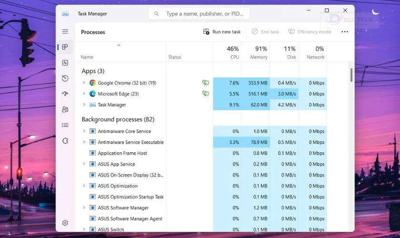Image resolution: width=400 pixels, height=238 pixels.
Task: Open the hamburger navigation menu
Action: (65, 31)
